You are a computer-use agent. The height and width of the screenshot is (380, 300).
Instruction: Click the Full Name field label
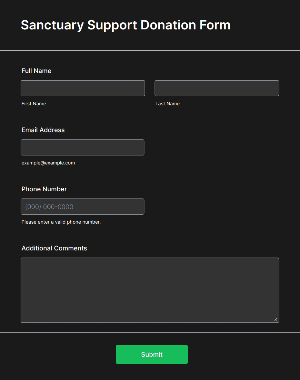coord(36,71)
